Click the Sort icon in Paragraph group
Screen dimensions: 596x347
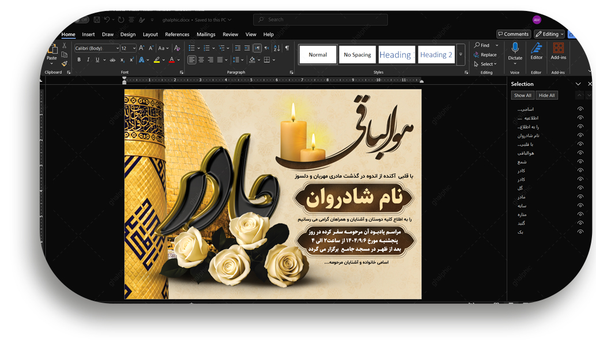(x=277, y=48)
